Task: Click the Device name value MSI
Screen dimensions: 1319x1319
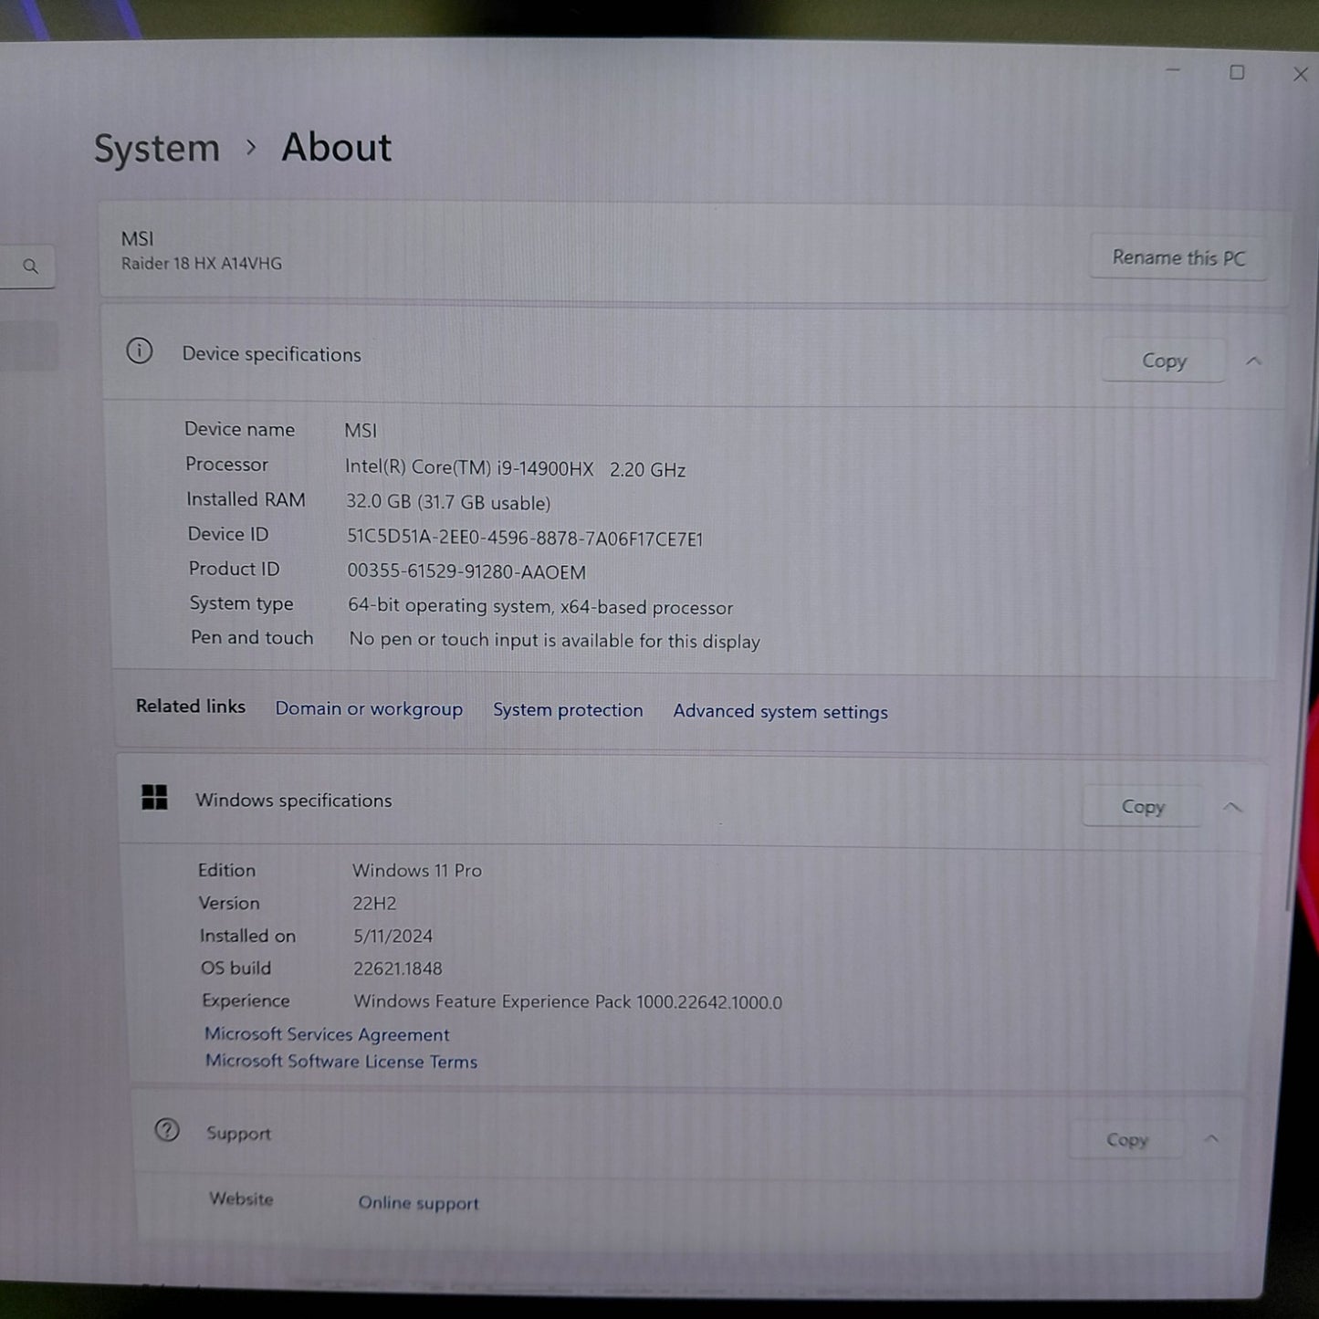Action: click(x=361, y=431)
